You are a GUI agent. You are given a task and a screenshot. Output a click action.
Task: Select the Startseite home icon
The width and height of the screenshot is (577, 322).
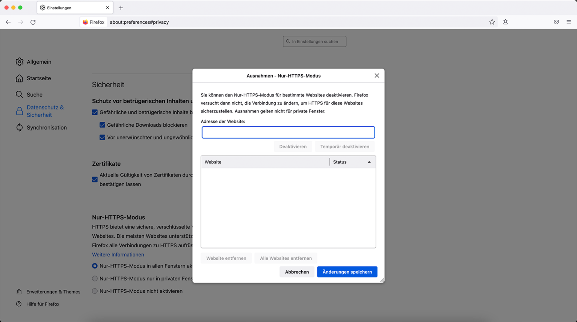20,78
